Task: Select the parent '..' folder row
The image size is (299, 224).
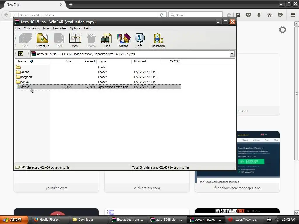Action: pyautogui.click(x=98, y=67)
